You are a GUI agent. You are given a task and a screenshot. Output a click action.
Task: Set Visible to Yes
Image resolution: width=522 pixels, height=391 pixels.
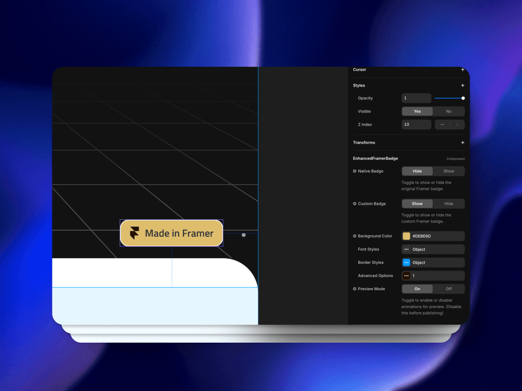(x=417, y=111)
